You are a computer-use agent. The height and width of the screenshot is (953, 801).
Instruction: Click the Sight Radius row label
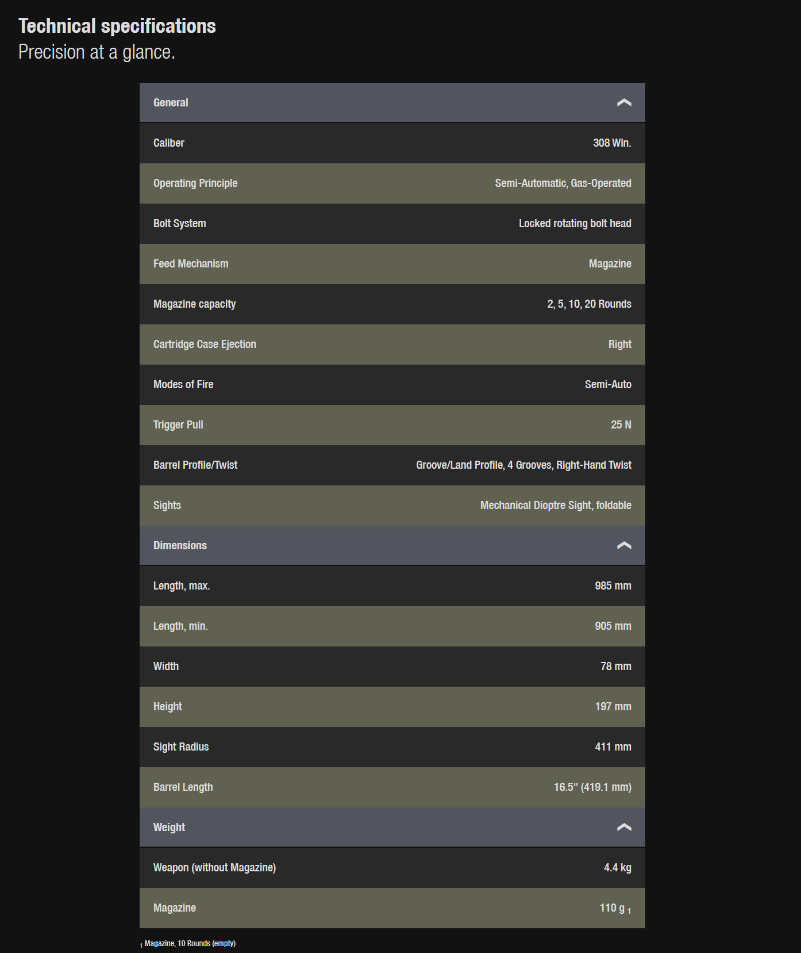pyautogui.click(x=181, y=747)
